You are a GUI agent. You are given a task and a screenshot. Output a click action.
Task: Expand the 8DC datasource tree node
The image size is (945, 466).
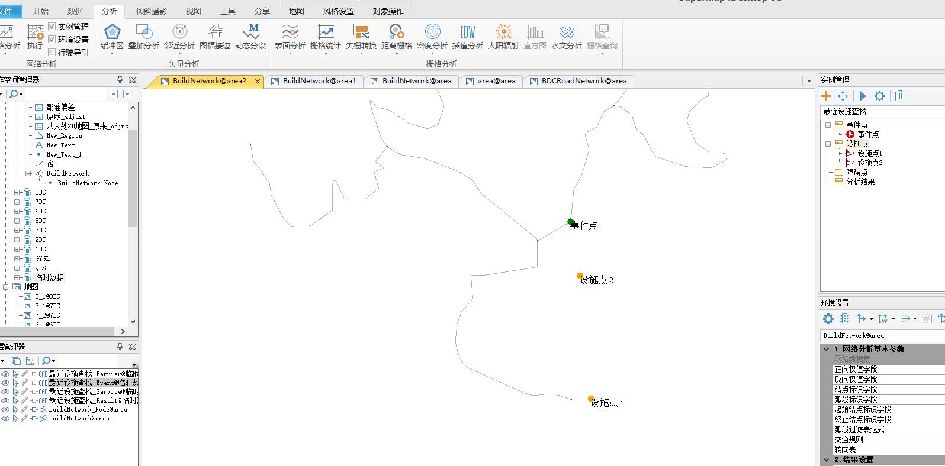[17, 192]
